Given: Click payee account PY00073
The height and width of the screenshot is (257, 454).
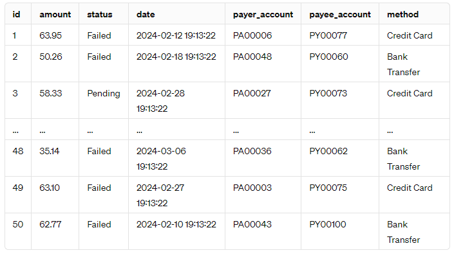Looking at the screenshot, I should [x=328, y=93].
